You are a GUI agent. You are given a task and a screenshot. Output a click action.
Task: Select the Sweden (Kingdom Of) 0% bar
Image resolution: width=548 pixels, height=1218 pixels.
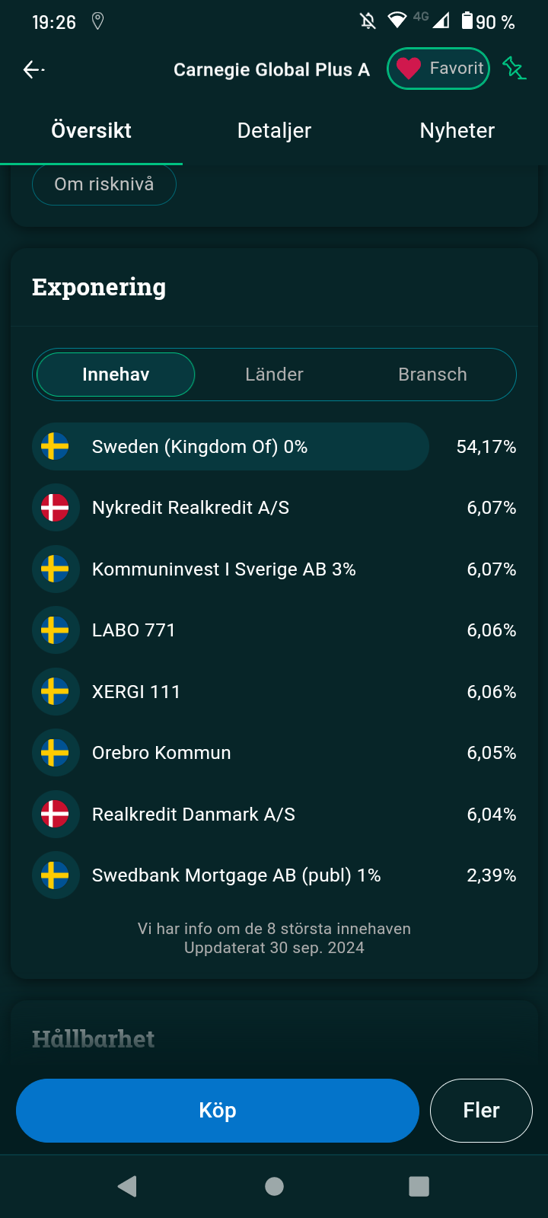[x=231, y=447]
